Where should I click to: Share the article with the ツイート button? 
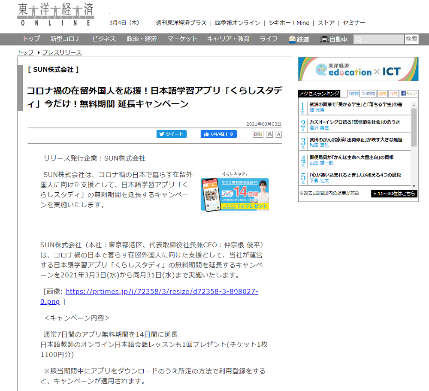(172, 134)
